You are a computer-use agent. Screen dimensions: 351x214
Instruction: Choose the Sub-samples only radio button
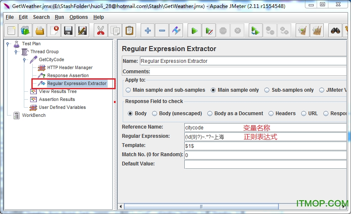(267, 90)
